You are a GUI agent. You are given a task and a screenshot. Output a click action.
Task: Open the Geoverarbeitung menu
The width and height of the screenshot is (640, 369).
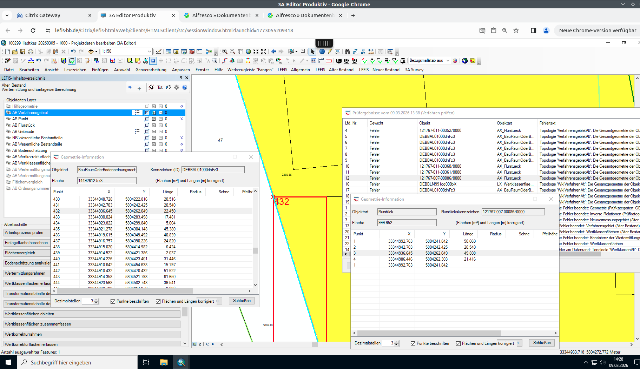click(x=151, y=70)
